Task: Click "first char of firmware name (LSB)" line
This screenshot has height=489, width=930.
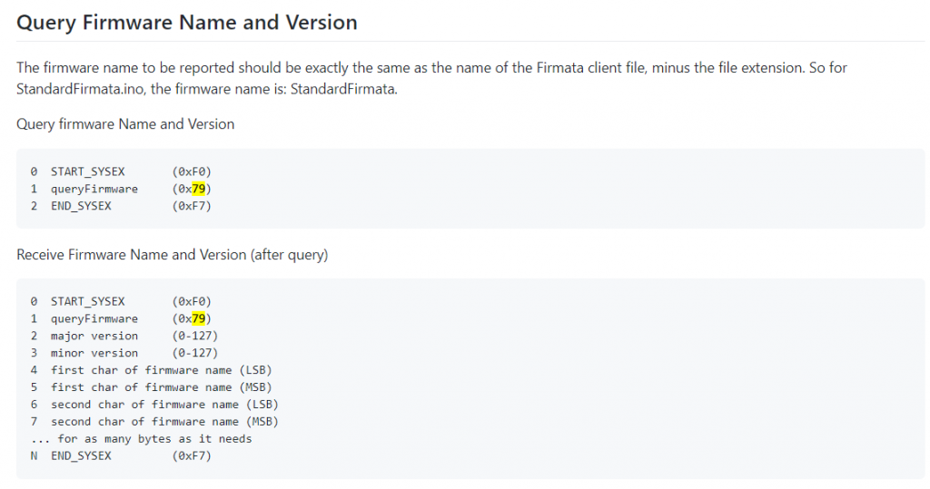Action: click(161, 370)
